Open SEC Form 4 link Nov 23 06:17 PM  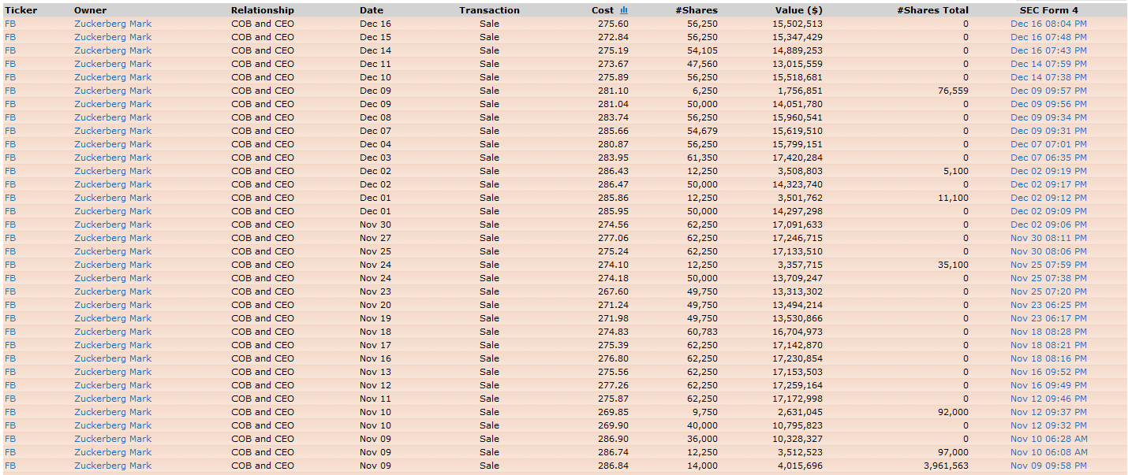(1048, 318)
